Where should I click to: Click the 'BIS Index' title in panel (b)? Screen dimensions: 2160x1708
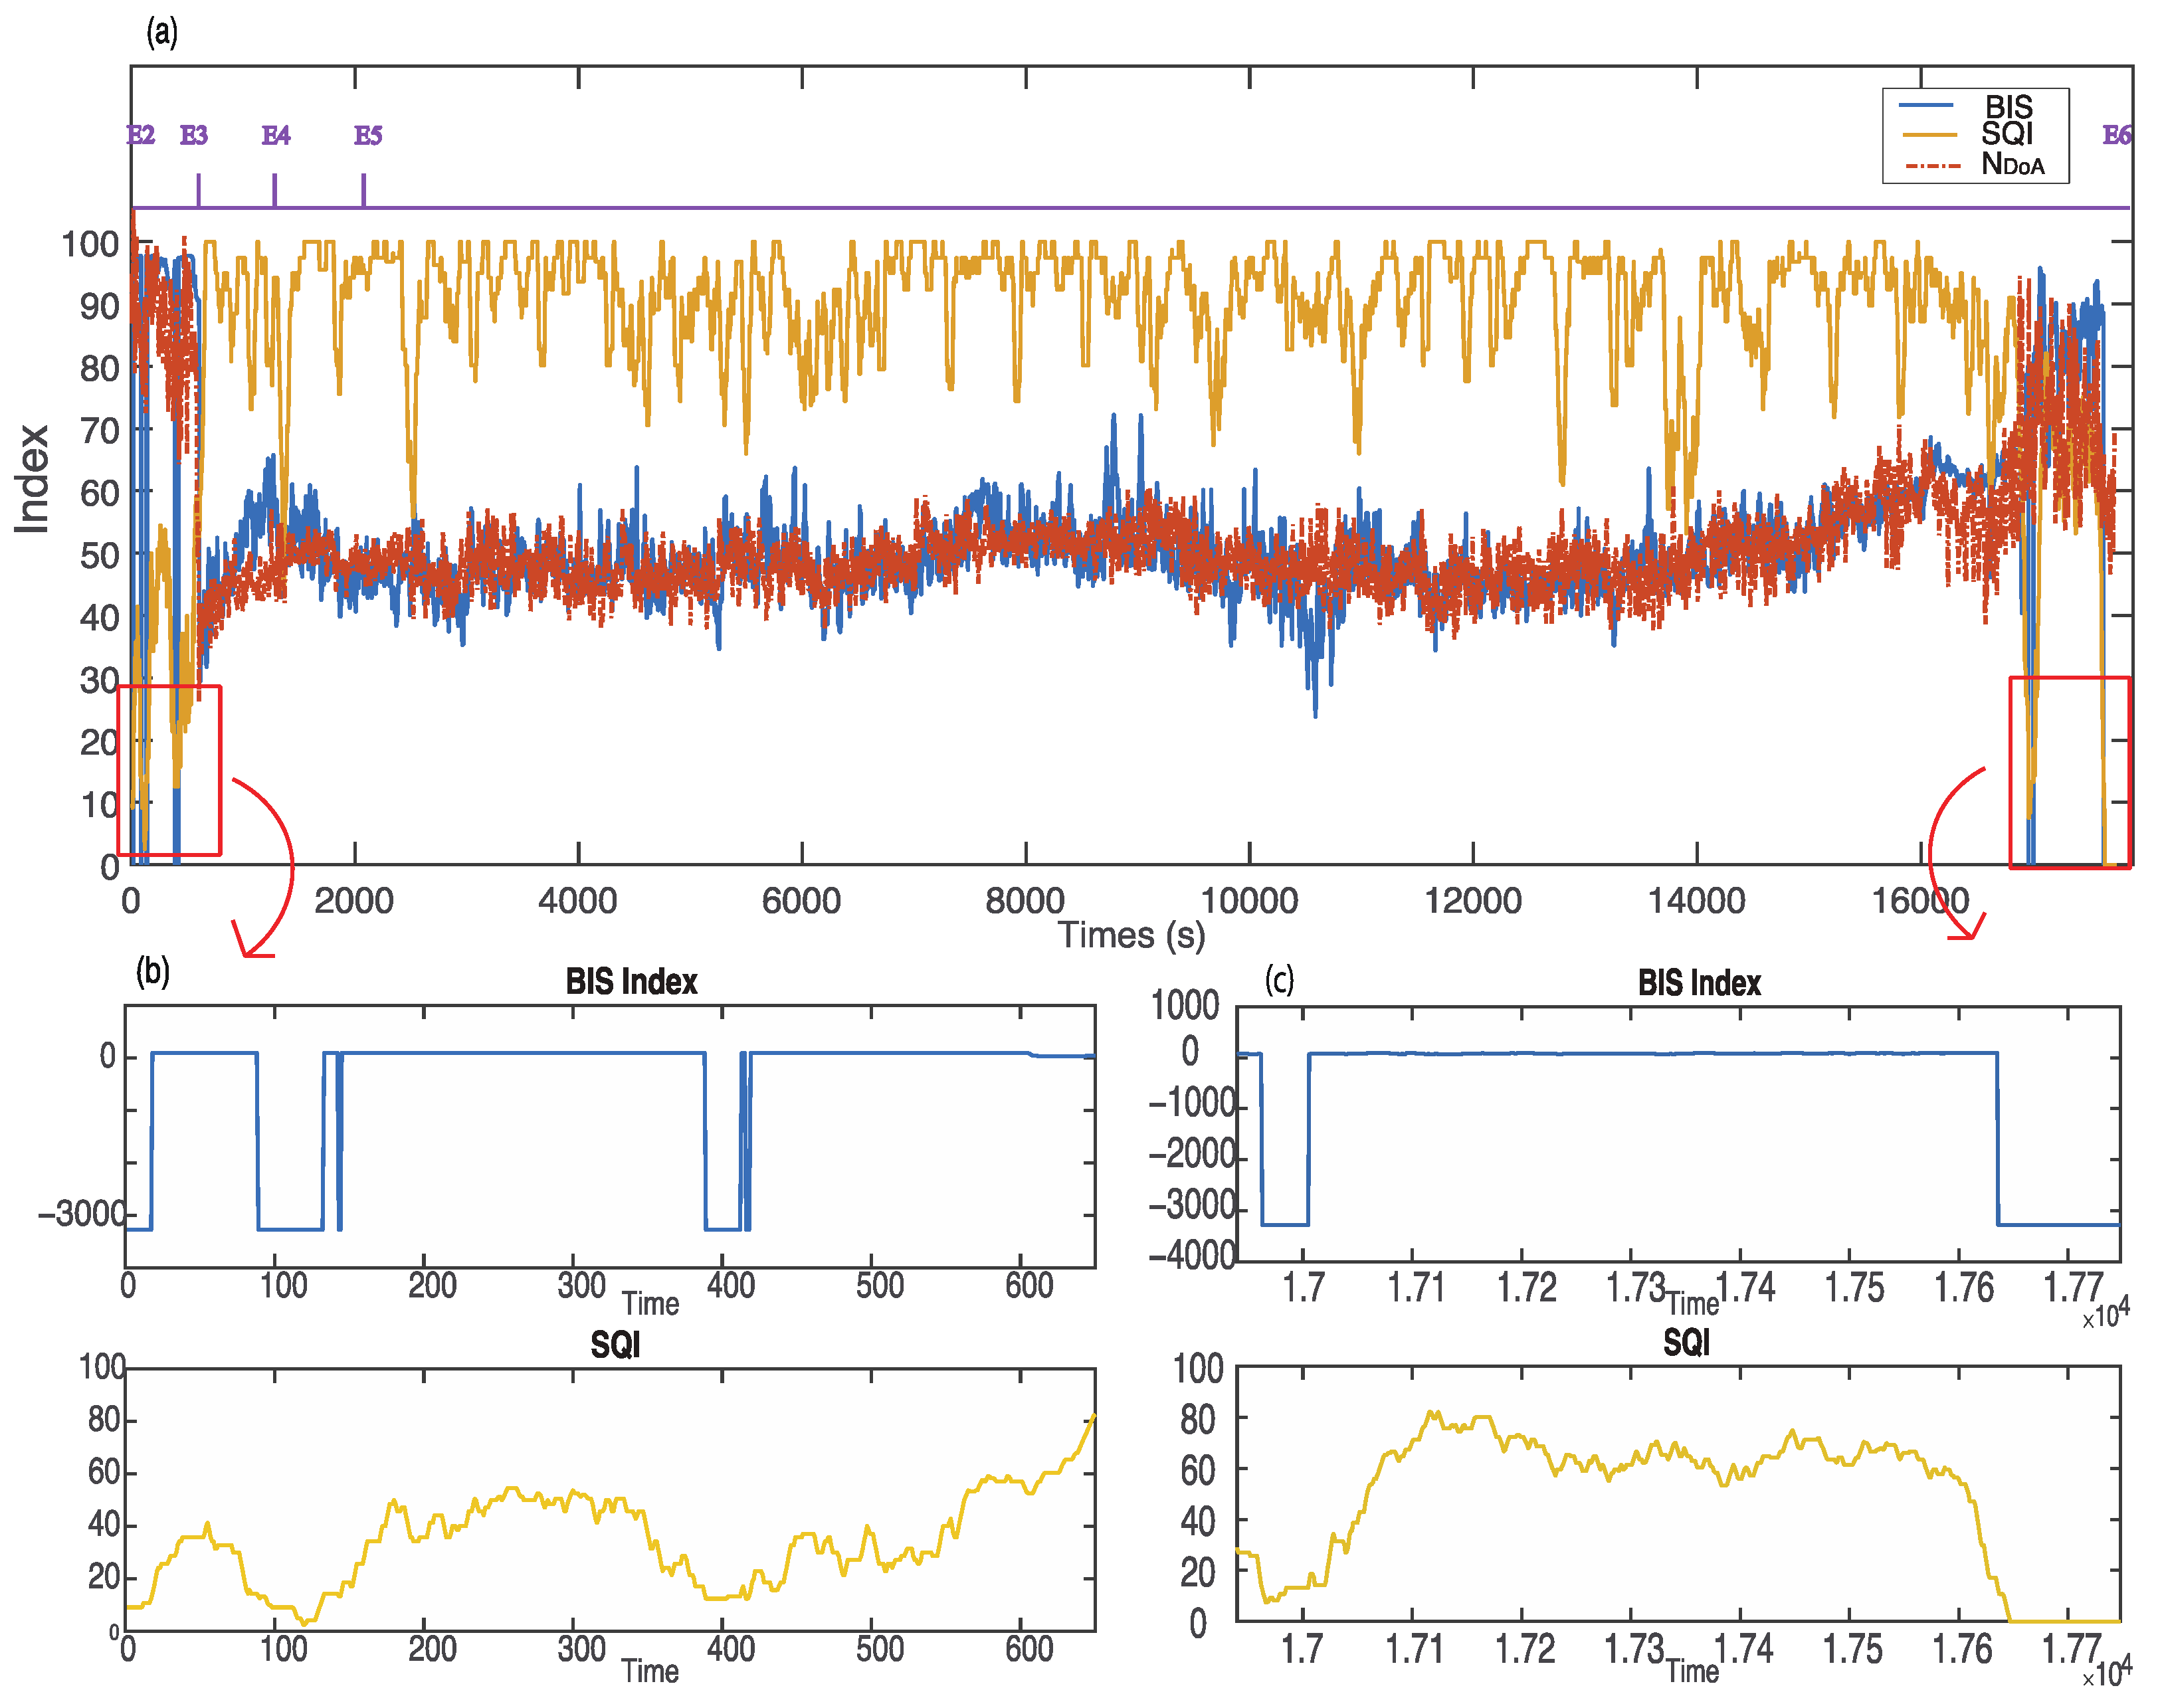pyautogui.click(x=631, y=982)
